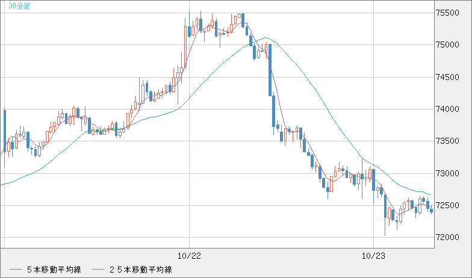Click the 10/23 date axis label
The image size is (472, 278).
[x=373, y=256]
